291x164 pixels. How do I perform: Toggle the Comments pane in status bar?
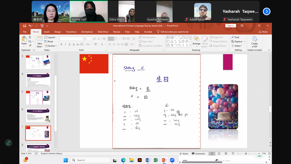click(x=198, y=153)
